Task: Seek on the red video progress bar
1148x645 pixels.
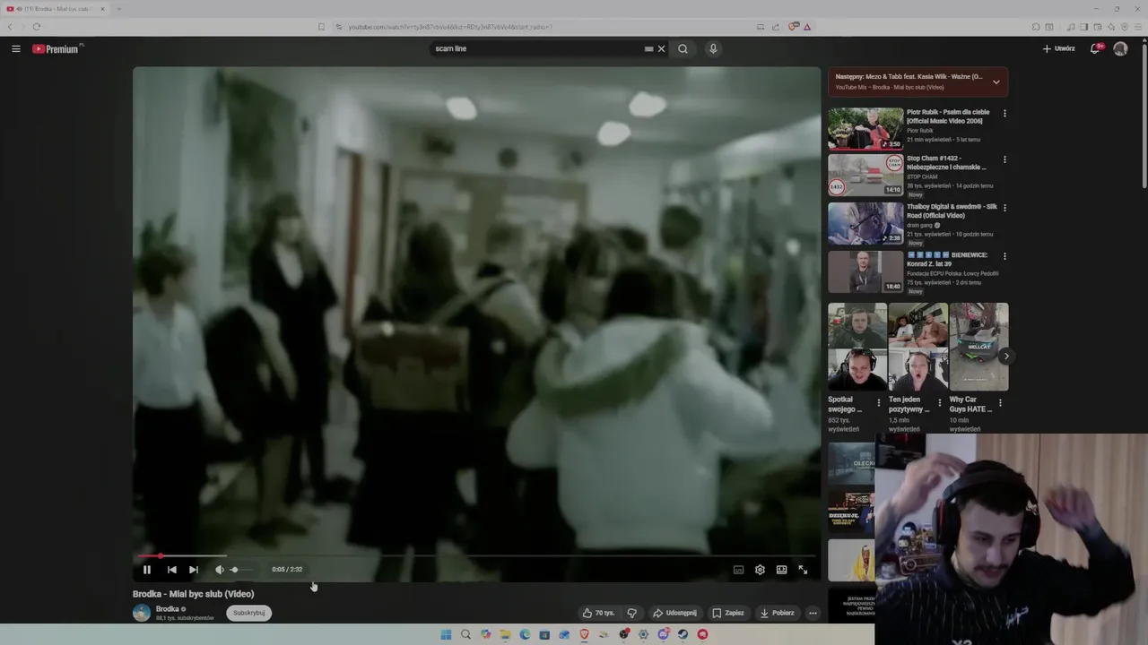Action: [x=476, y=556]
